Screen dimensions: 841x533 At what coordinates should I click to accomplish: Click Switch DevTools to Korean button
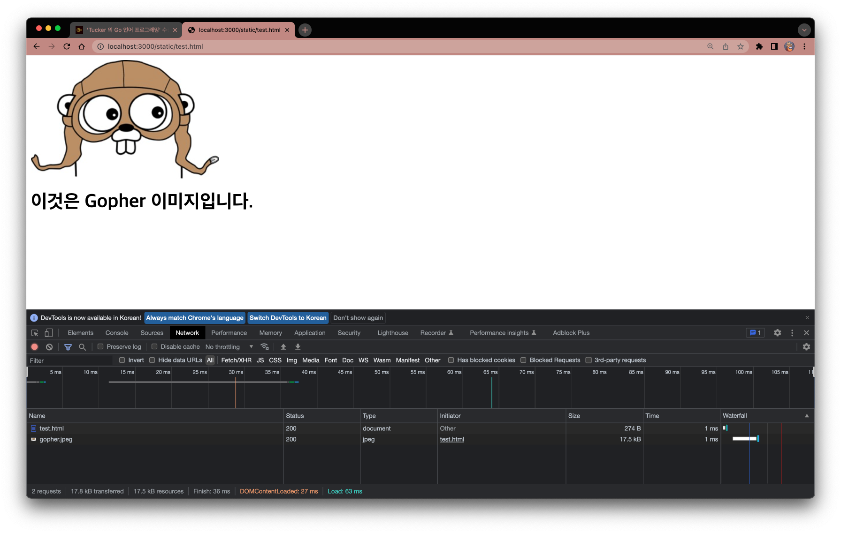coord(288,318)
